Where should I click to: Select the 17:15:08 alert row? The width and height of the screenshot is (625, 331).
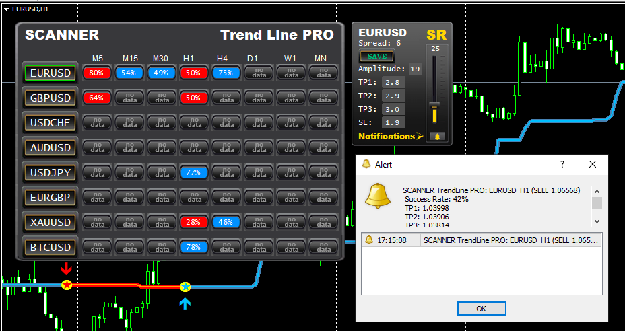pyautogui.click(x=482, y=240)
